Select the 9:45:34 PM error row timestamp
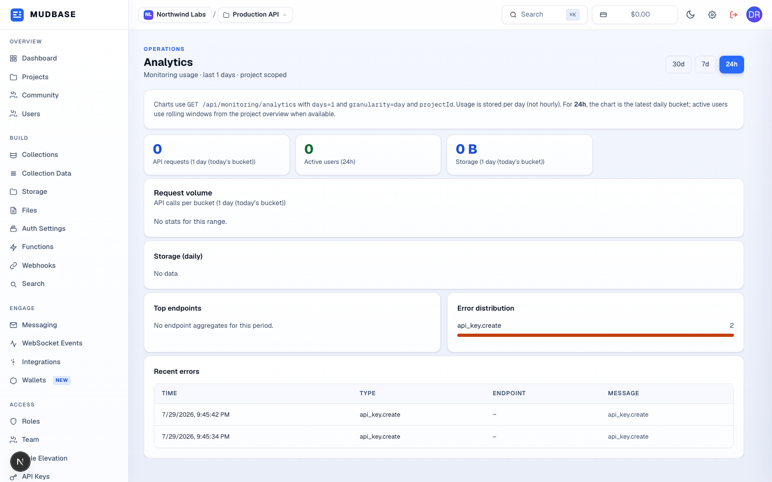This screenshot has width=772, height=482. pos(196,436)
